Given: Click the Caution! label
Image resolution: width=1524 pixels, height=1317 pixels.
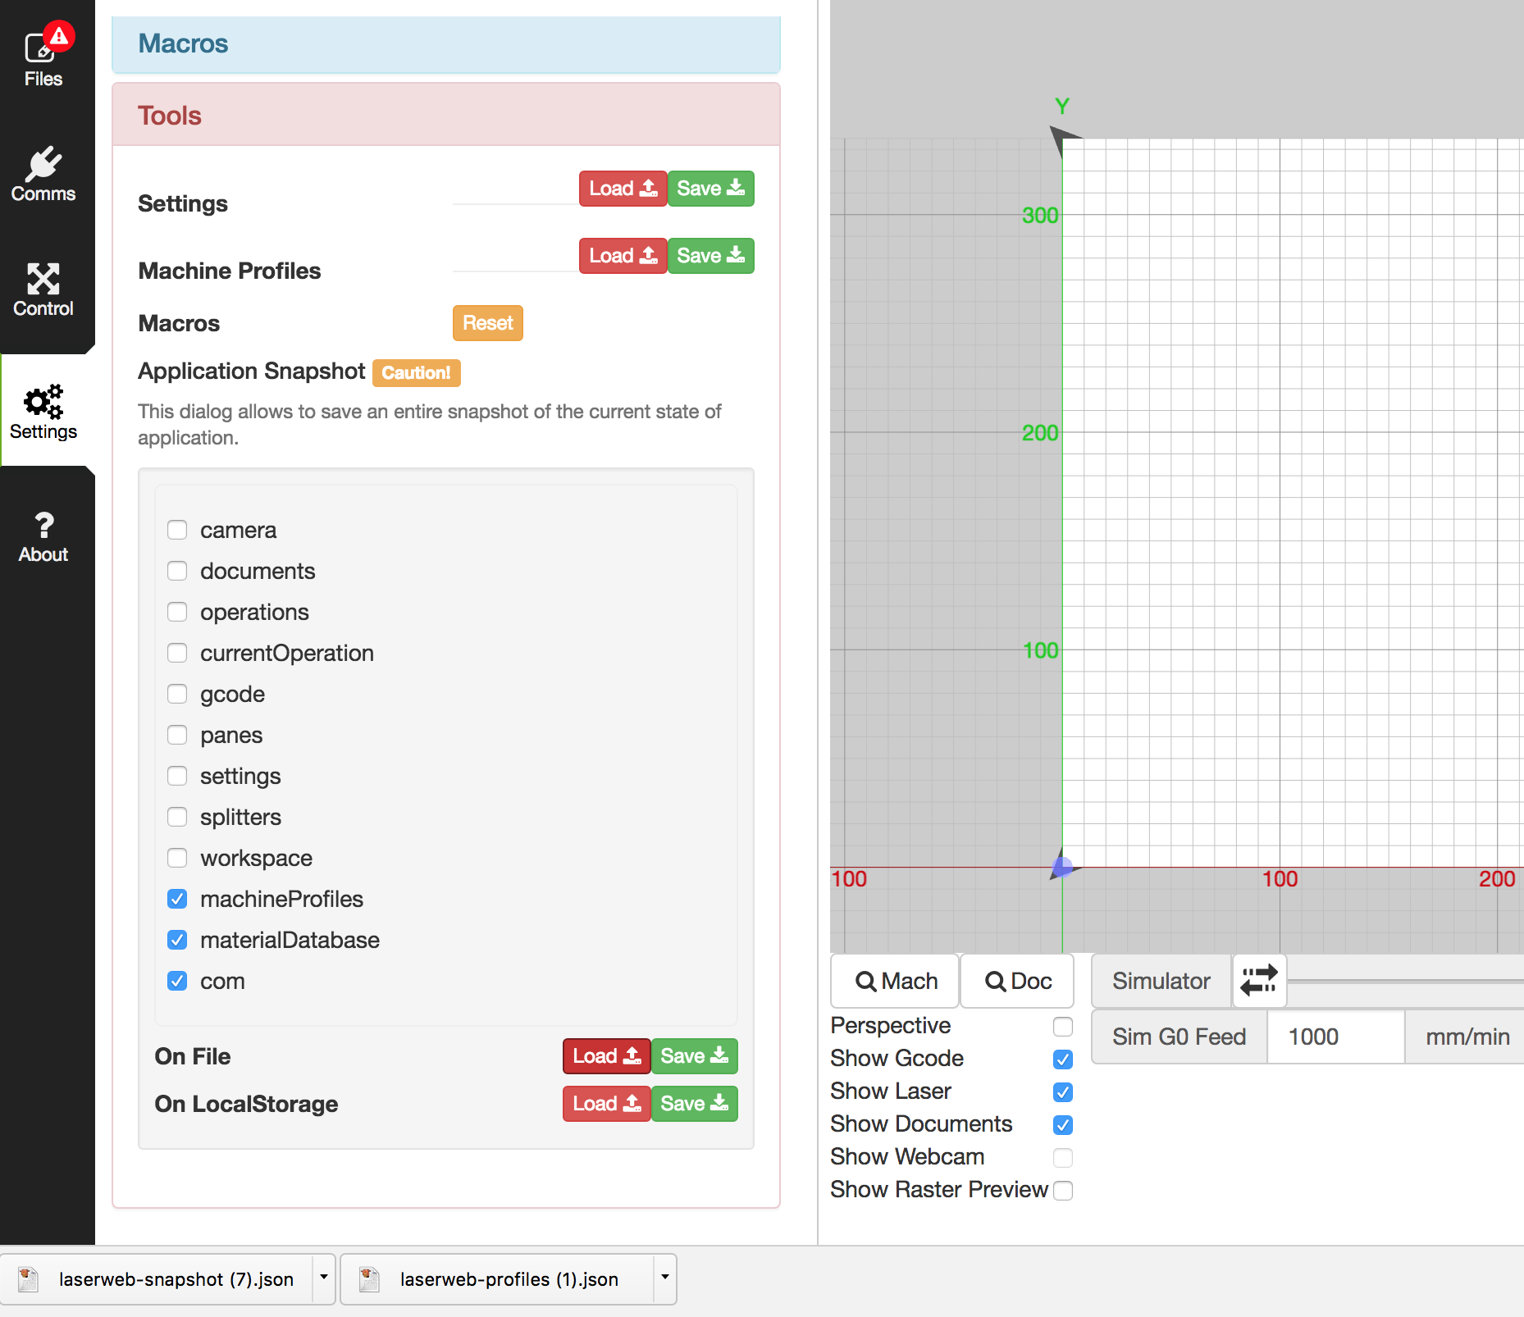Looking at the screenshot, I should (x=417, y=372).
